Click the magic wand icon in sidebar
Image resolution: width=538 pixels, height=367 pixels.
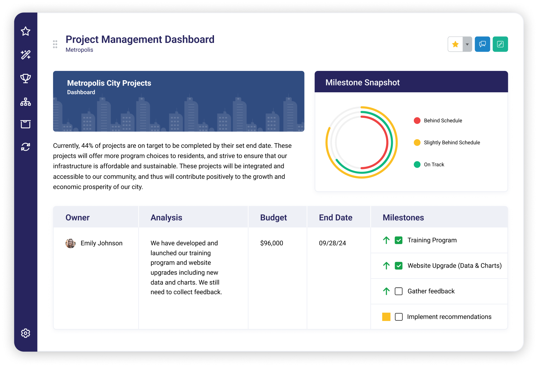click(26, 55)
